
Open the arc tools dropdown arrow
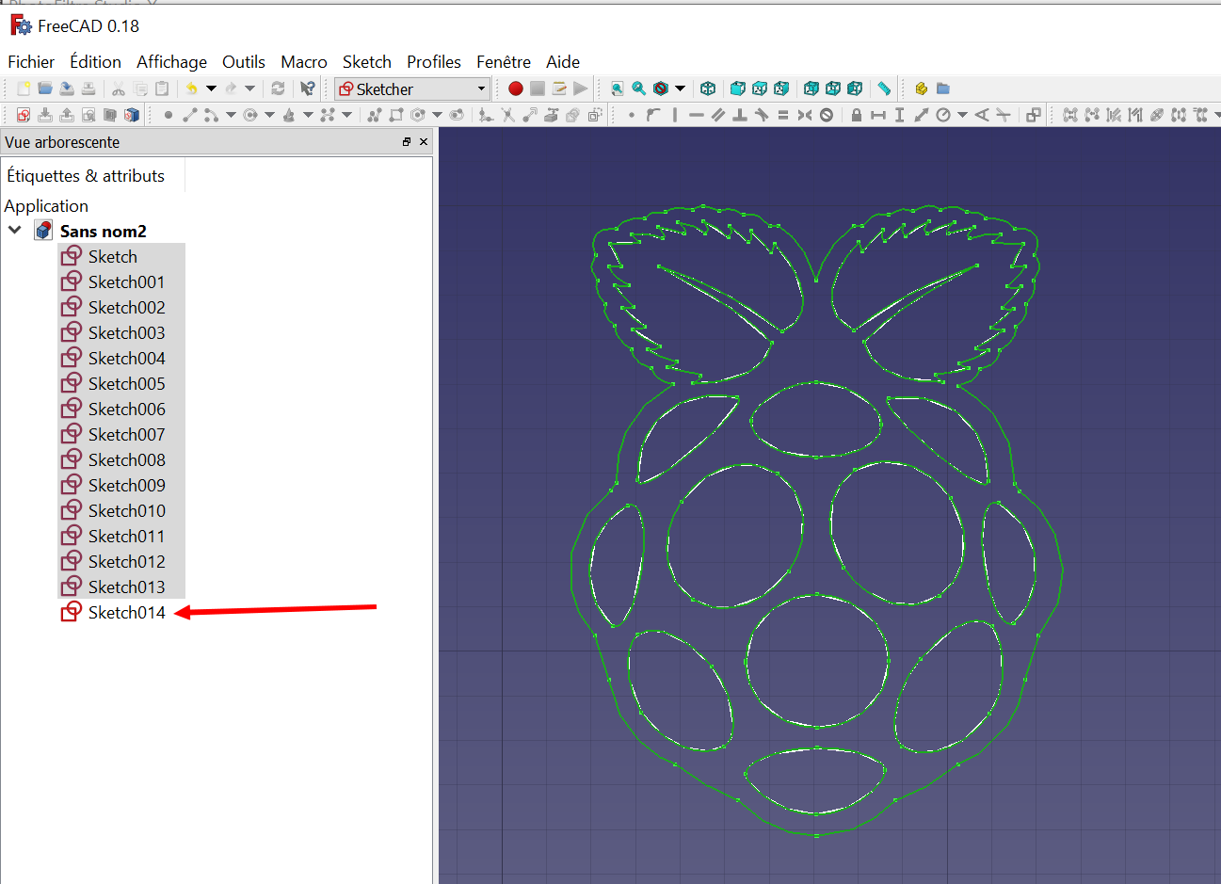pyautogui.click(x=231, y=115)
